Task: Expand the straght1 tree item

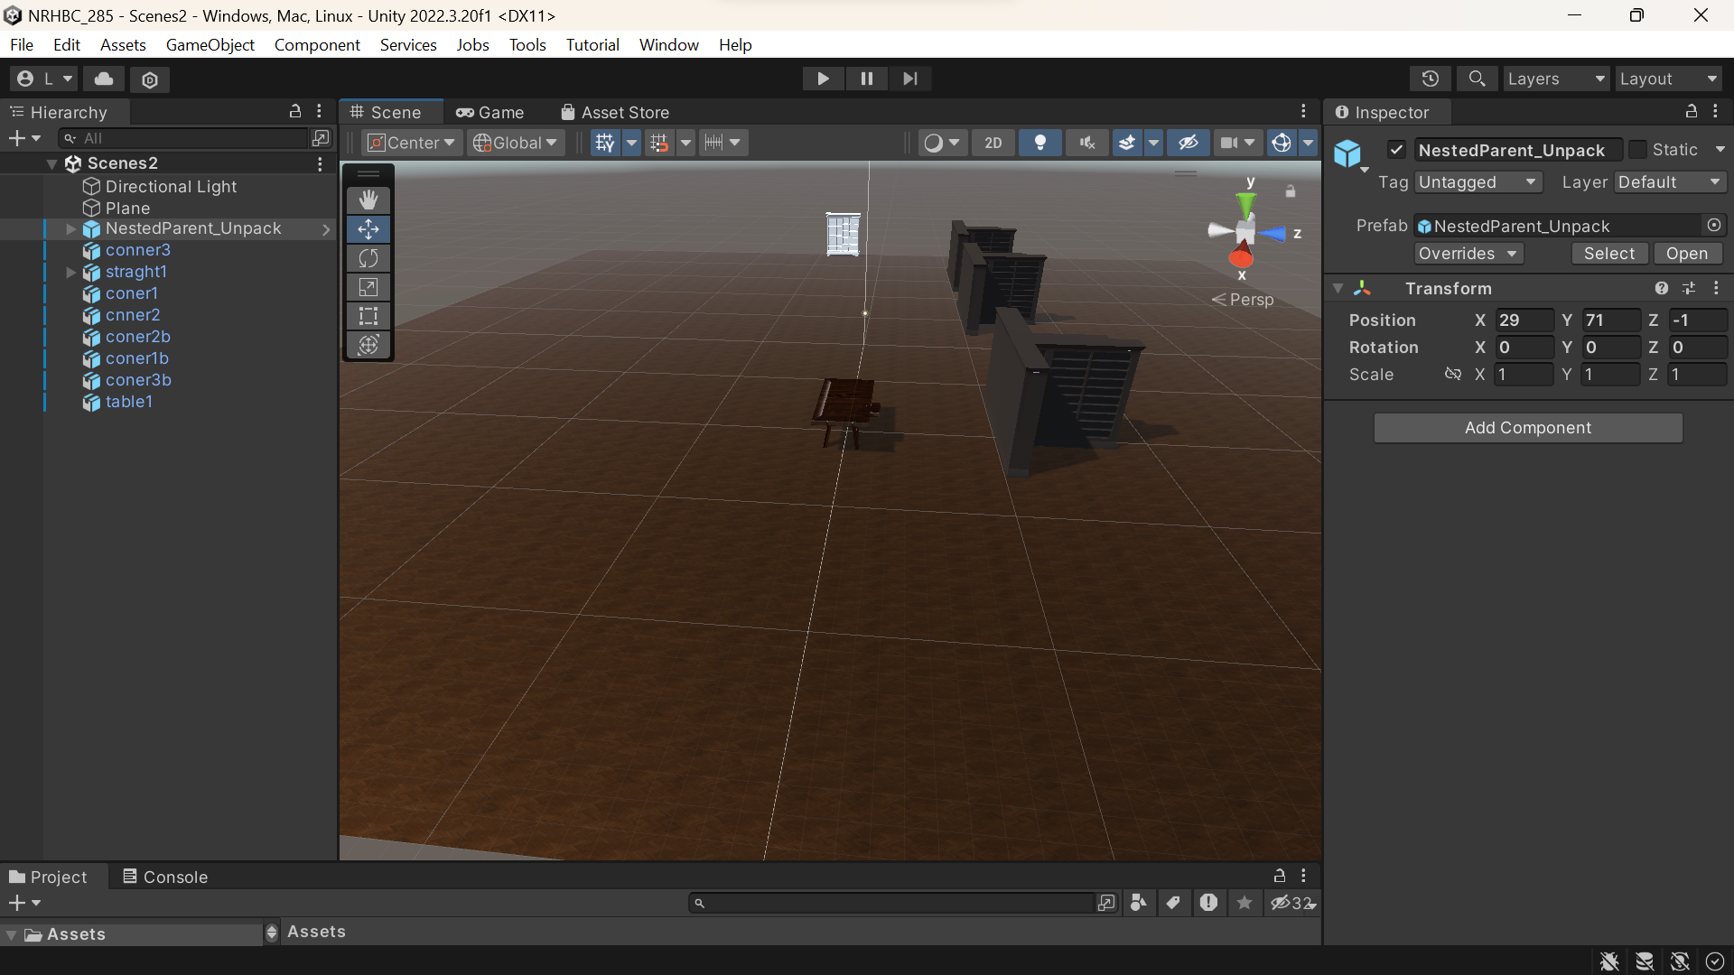Action: point(71,272)
